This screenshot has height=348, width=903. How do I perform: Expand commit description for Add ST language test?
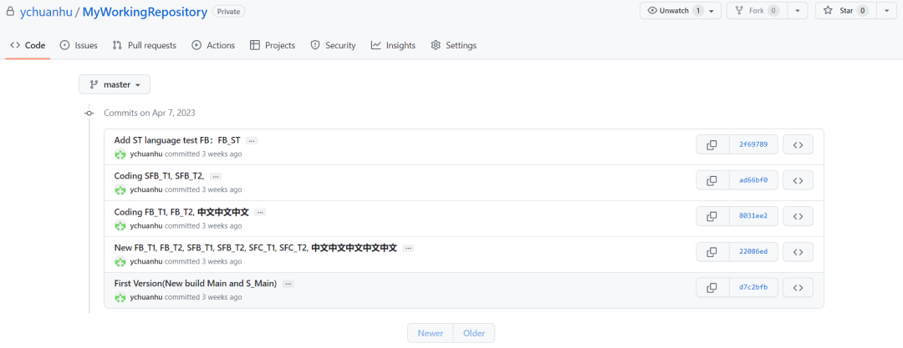[x=251, y=141]
